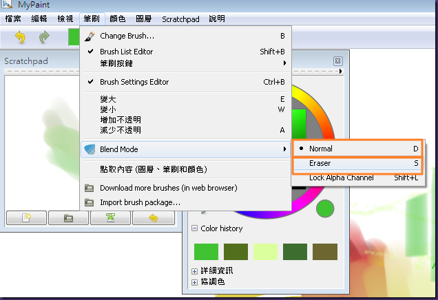Click the MyPaint application icon in title bar
The height and width of the screenshot is (300, 438).
(x=7, y=4)
